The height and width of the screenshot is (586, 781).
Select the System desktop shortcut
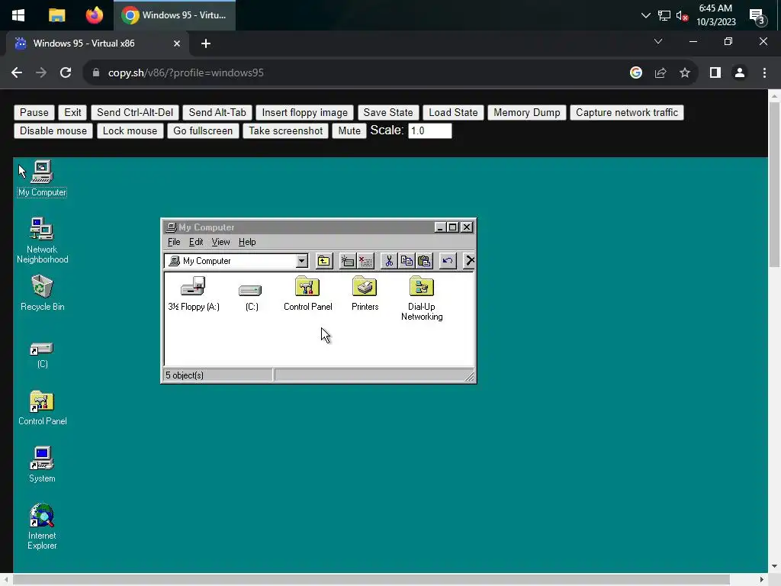pos(42,465)
